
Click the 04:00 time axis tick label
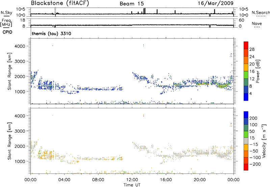click(x=64, y=180)
